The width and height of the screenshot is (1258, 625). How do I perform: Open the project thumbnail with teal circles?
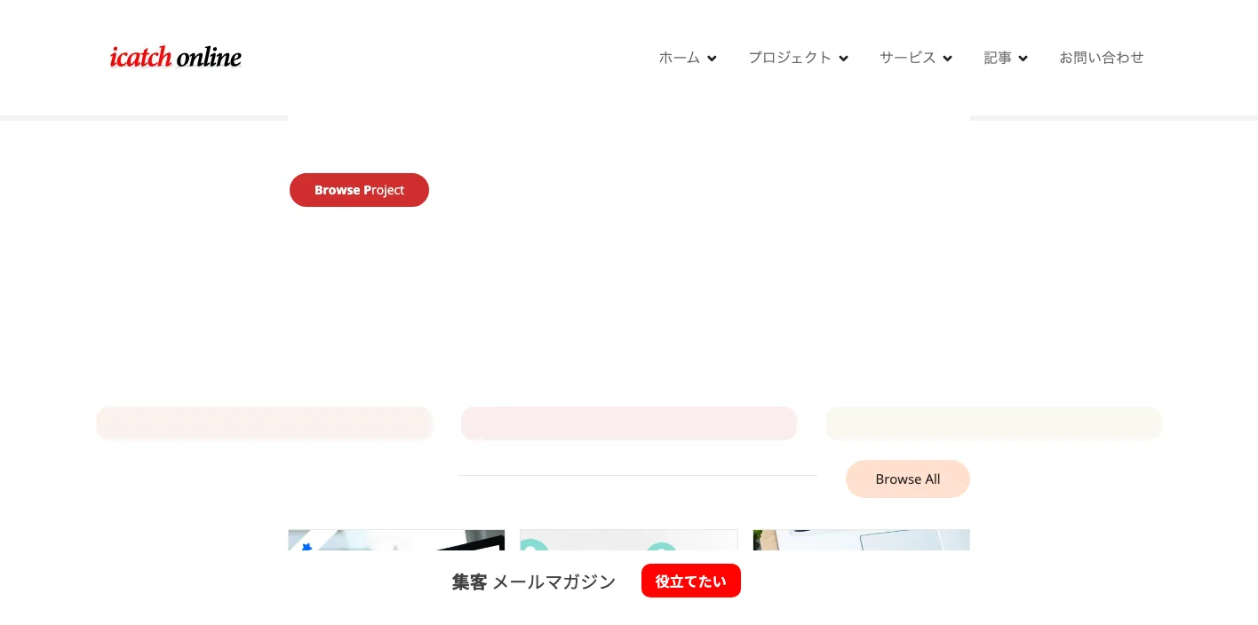(x=629, y=540)
